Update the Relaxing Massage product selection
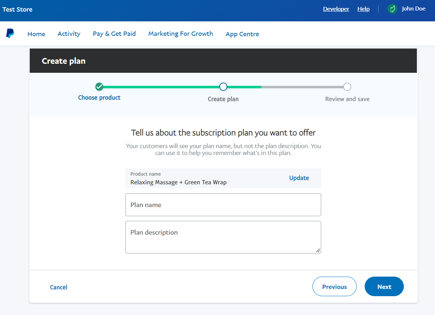The image size is (435, 315). point(299,178)
